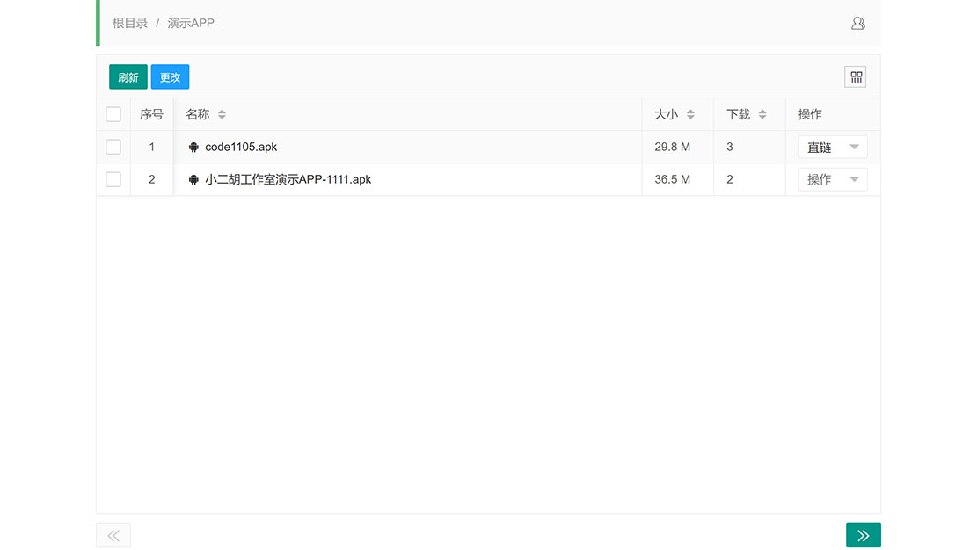Open the column filter grid icon
977x550 pixels.
click(x=855, y=77)
